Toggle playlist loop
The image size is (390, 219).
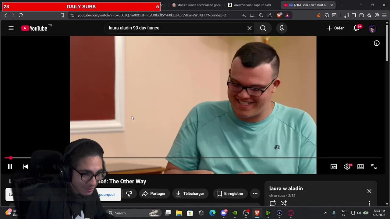coord(273,203)
